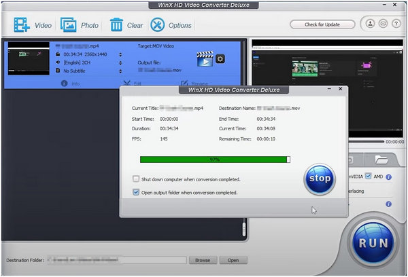Click the lower blue info icon
Viewport: 408px width, 277px height.
tap(388, 204)
